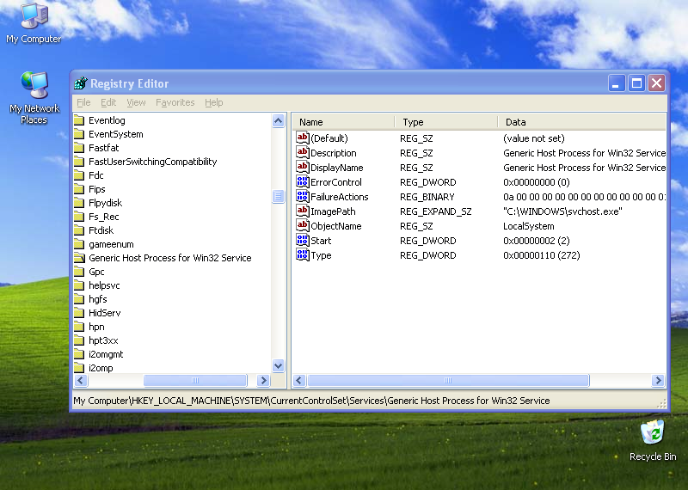Click the Start DWORD value icon

(303, 240)
